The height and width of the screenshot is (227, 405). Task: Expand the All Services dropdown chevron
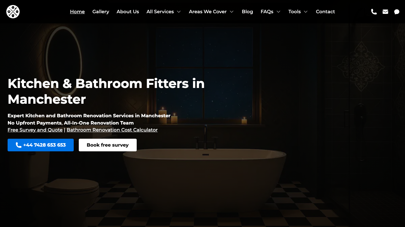pos(179,12)
